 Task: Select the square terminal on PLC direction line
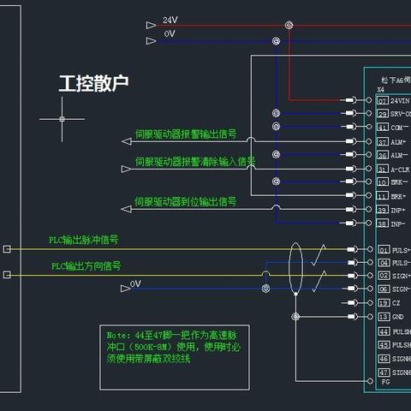pyautogui.click(x=7, y=275)
